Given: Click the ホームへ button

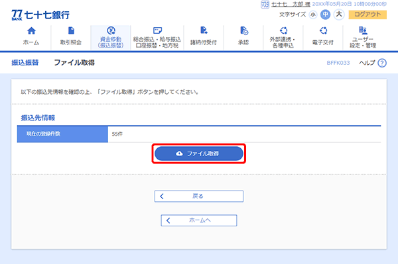Looking at the screenshot, I should pos(199,220).
